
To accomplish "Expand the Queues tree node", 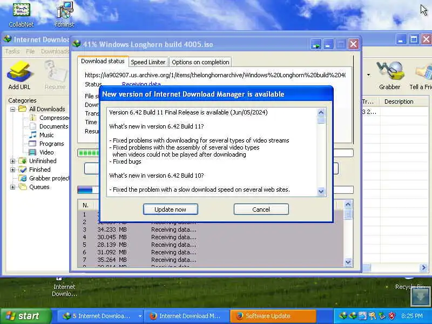I will 12,187.
